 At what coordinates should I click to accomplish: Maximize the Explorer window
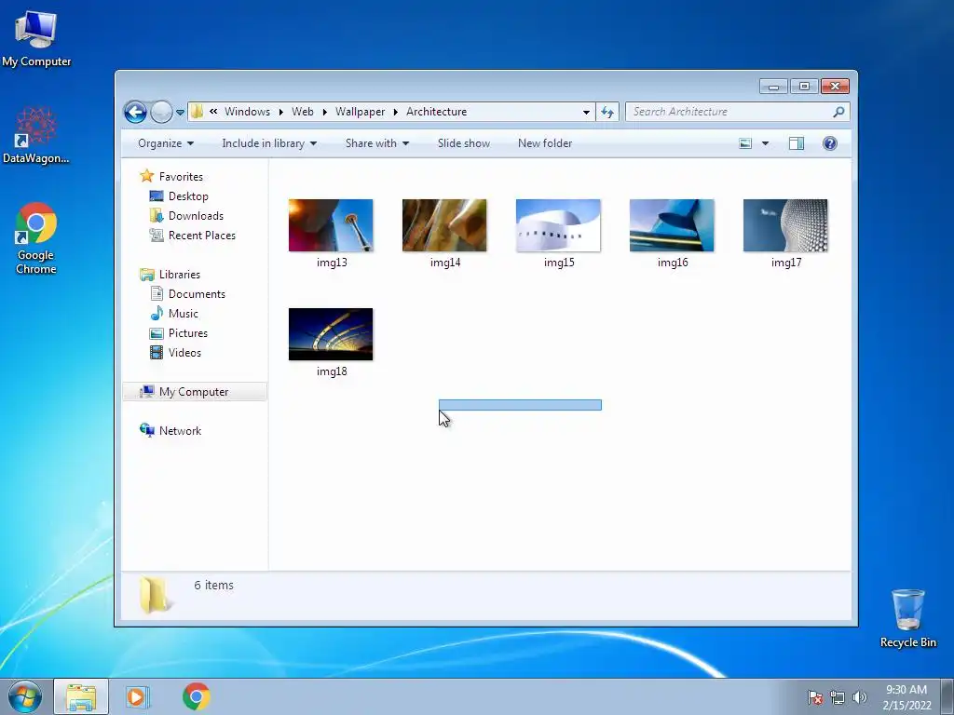pos(804,87)
